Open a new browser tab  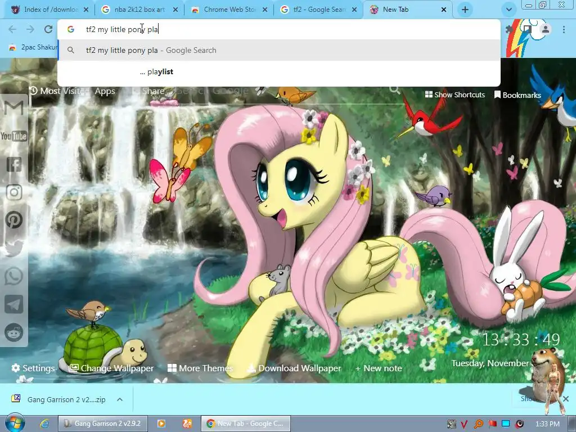coord(465,10)
